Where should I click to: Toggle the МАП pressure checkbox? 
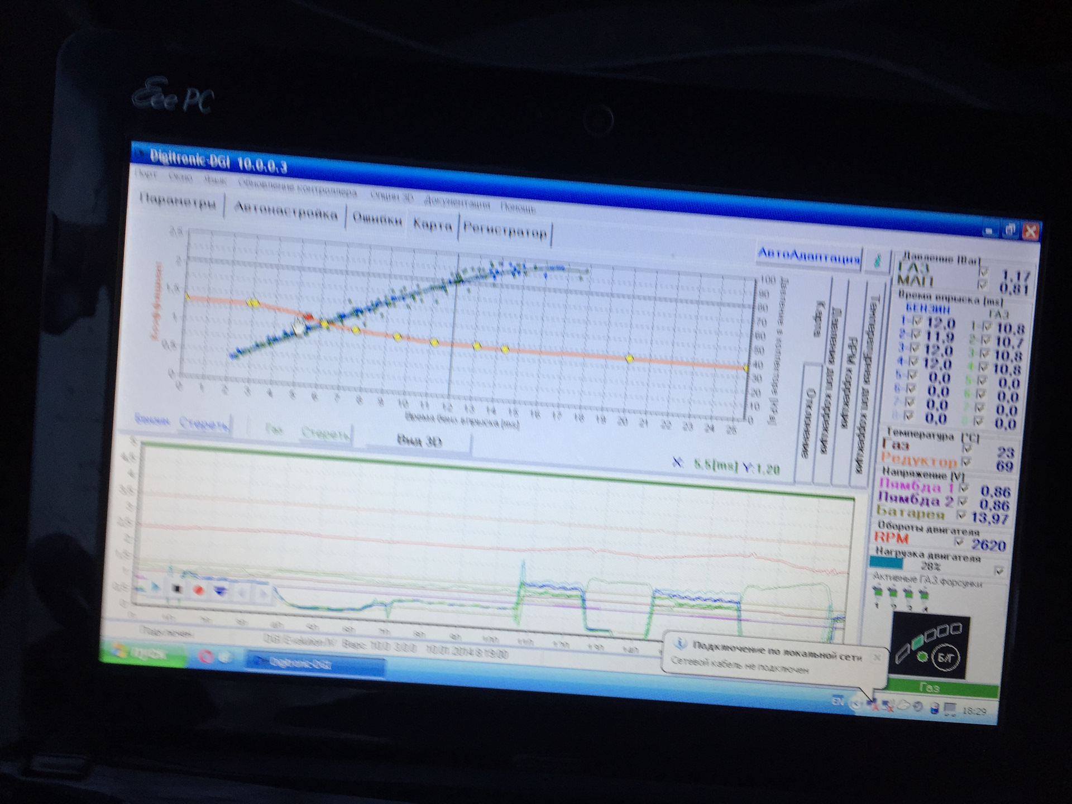tap(983, 285)
